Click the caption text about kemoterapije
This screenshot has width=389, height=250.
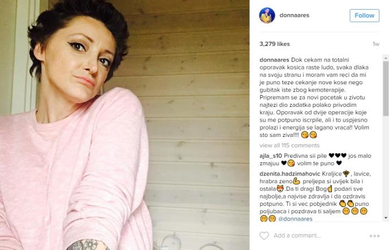(x=314, y=97)
